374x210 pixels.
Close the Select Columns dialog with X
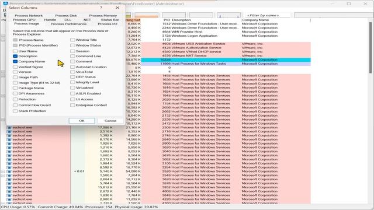117,8
